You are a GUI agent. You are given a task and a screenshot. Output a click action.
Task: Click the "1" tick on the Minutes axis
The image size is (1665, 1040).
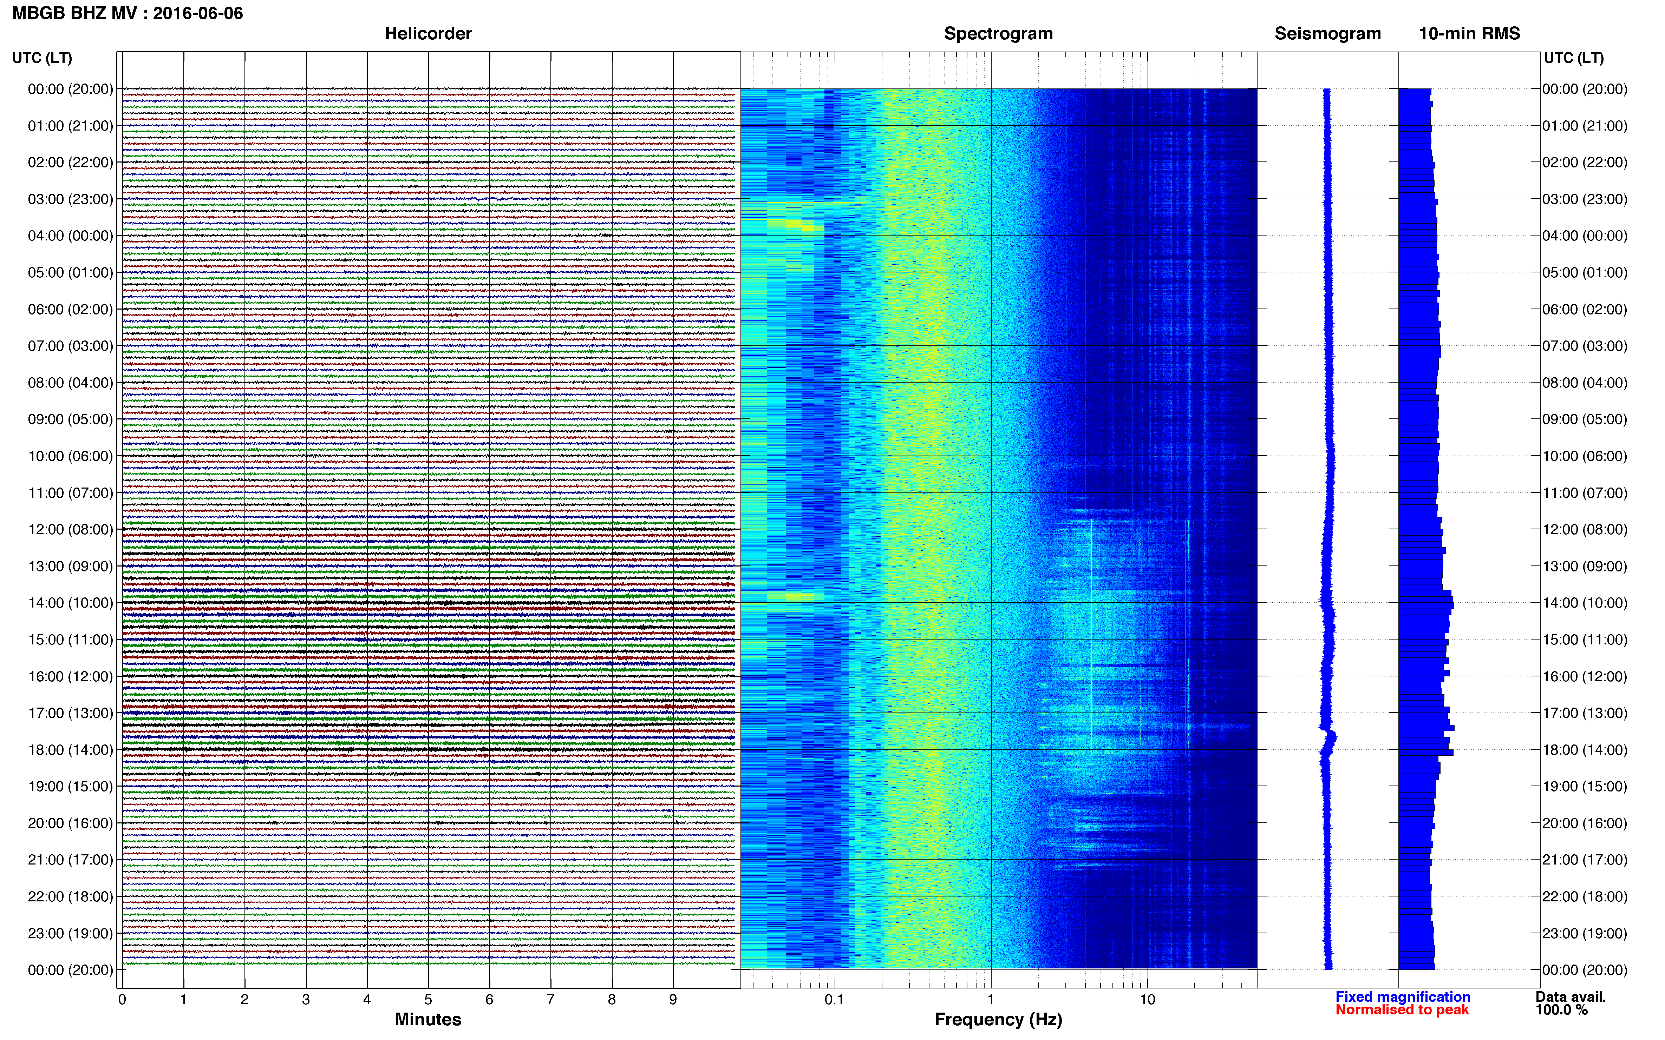183,999
